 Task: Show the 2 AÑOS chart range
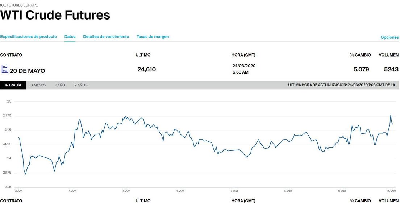tap(81, 85)
